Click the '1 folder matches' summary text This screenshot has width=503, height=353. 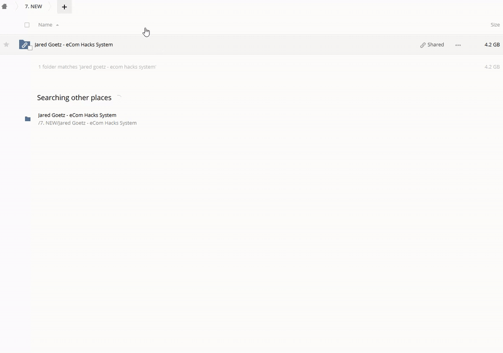point(97,67)
